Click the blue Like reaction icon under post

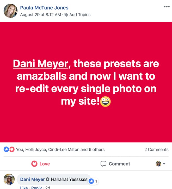(6, 150)
